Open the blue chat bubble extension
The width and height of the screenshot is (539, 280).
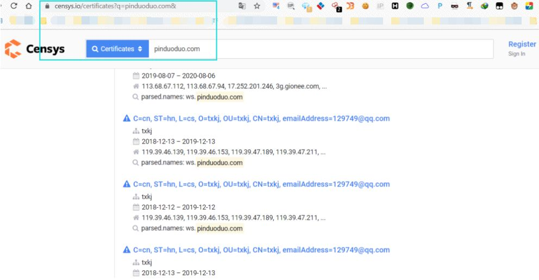pos(306,6)
